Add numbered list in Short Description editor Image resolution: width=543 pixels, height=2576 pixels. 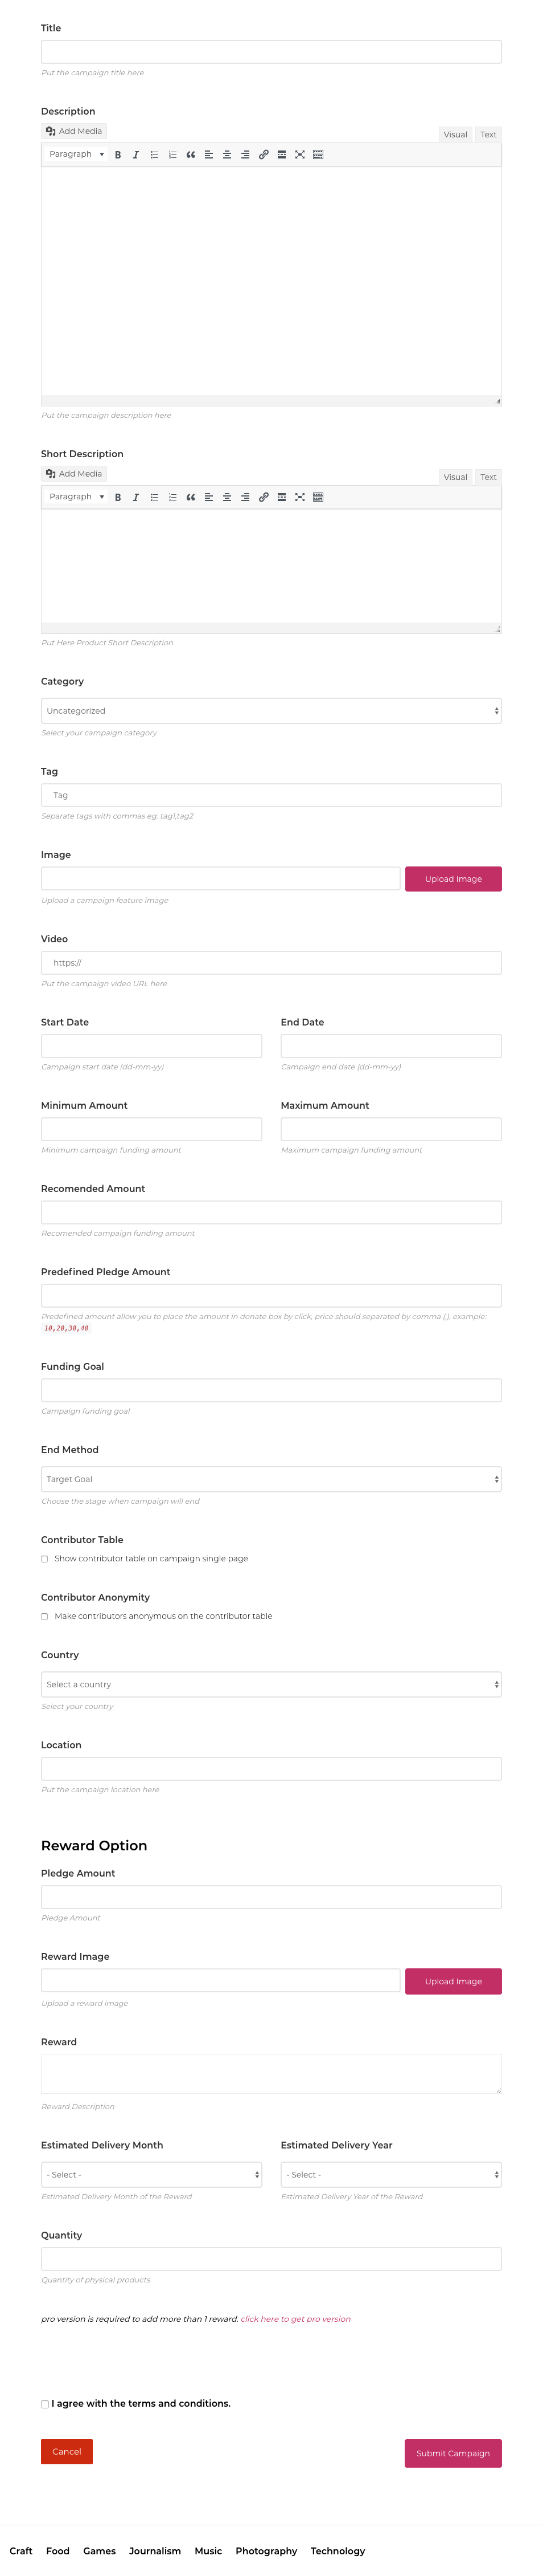click(x=172, y=497)
